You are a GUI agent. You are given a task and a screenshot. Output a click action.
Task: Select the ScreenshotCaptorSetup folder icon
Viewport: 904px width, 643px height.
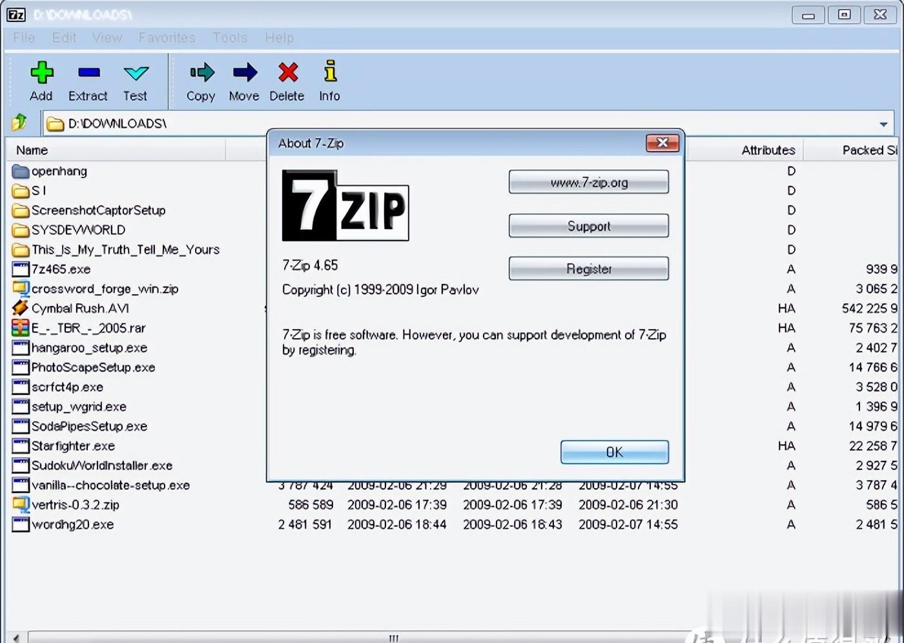pyautogui.click(x=21, y=210)
